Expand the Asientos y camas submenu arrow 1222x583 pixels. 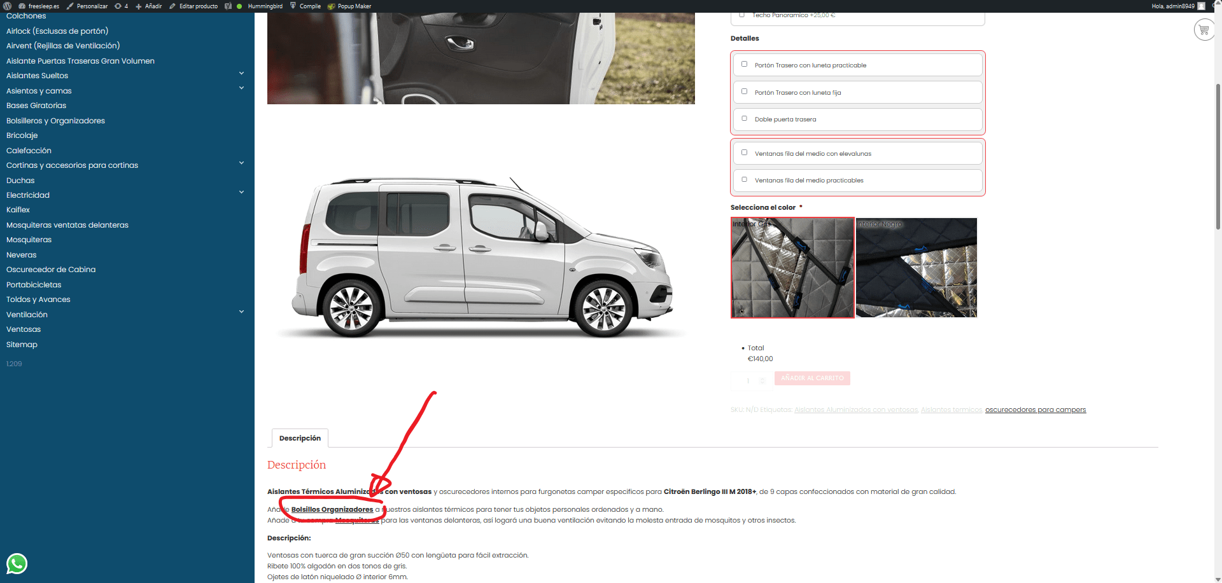(x=241, y=88)
